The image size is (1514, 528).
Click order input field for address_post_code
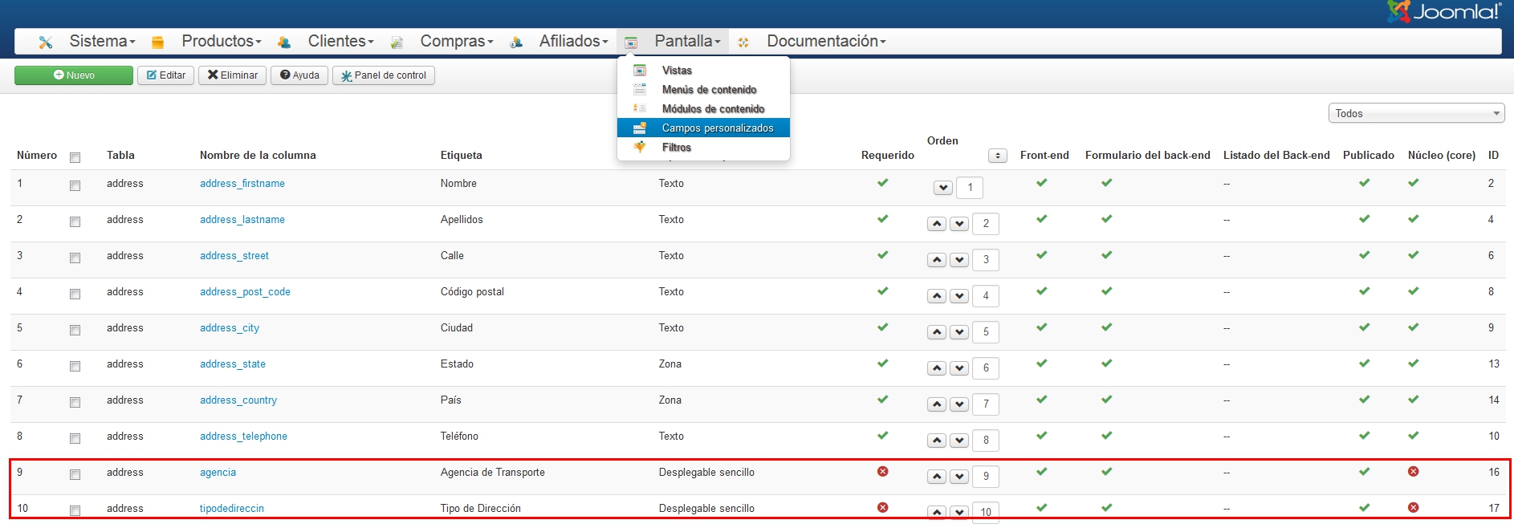pos(986,296)
